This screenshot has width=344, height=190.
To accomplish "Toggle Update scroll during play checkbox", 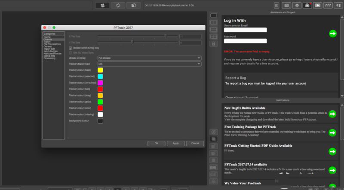I will [71, 48].
